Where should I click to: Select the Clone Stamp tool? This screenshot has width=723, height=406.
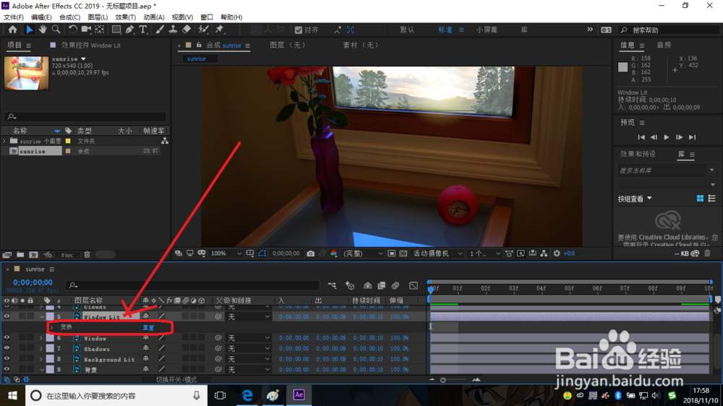173,30
